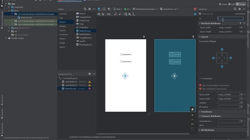Viewport: 250px width, 140px height.
Task: Toggle night mode selector icon
Action: tap(109, 9)
